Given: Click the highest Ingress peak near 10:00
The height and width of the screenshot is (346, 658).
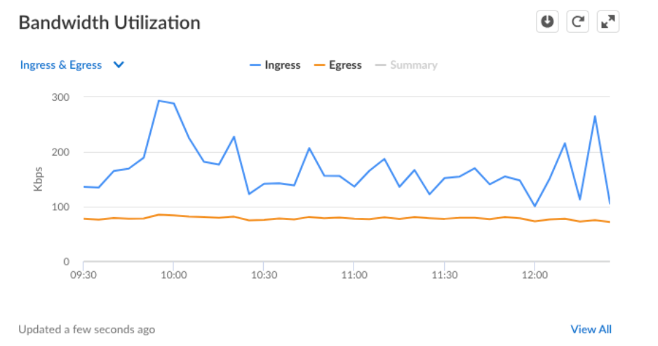Looking at the screenshot, I should [159, 101].
